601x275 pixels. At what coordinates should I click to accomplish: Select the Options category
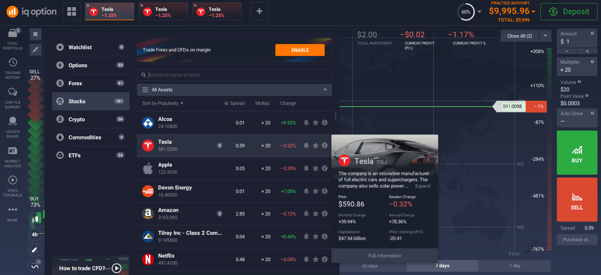point(91,65)
